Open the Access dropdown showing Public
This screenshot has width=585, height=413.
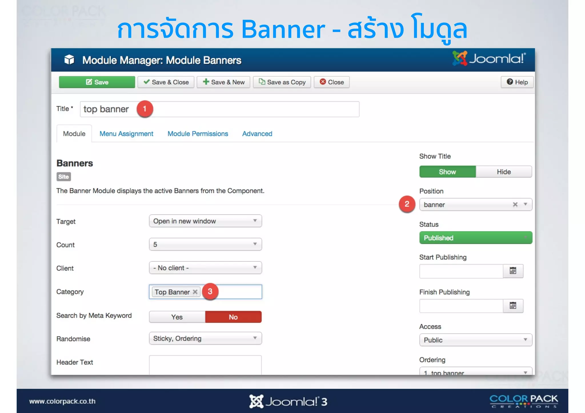coord(476,340)
